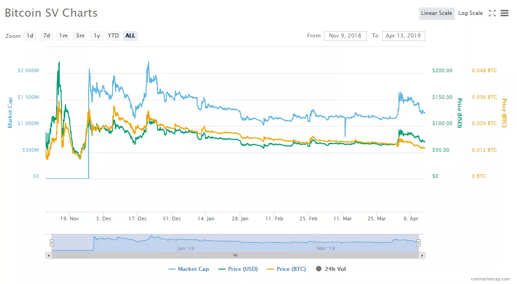Open the chart hamburger menu

[505, 13]
